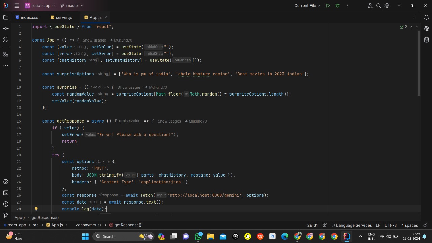Click the UTF-8 encoding status button

(x=390, y=225)
